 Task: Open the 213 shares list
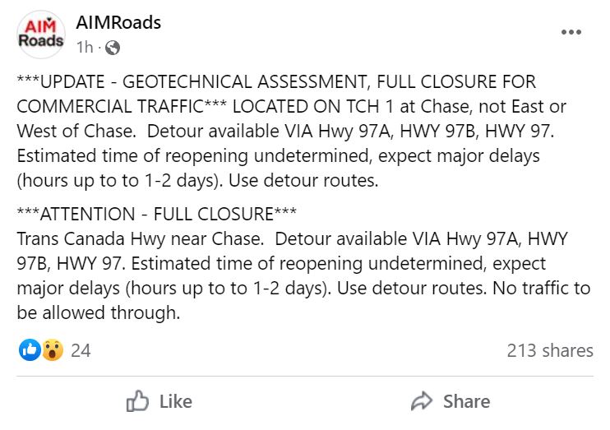(x=550, y=350)
